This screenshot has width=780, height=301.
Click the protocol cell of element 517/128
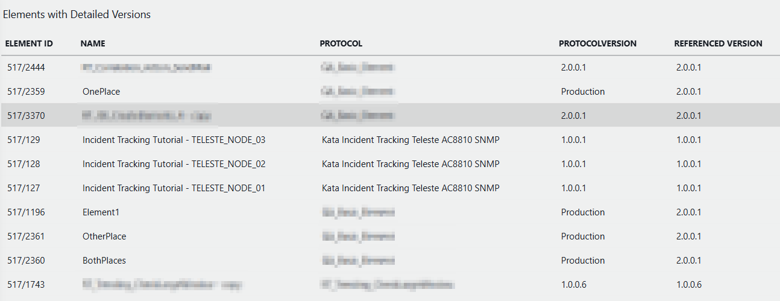click(x=410, y=164)
